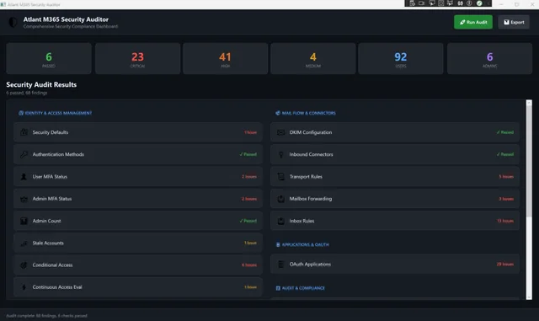This screenshot has width=539, height=321.
Task: Click the Audit & Compliance section icon
Action: [278, 288]
